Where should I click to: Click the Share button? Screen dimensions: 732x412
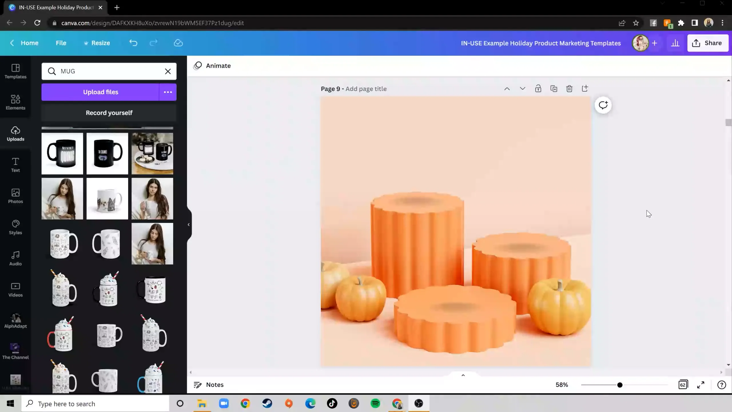click(x=708, y=43)
